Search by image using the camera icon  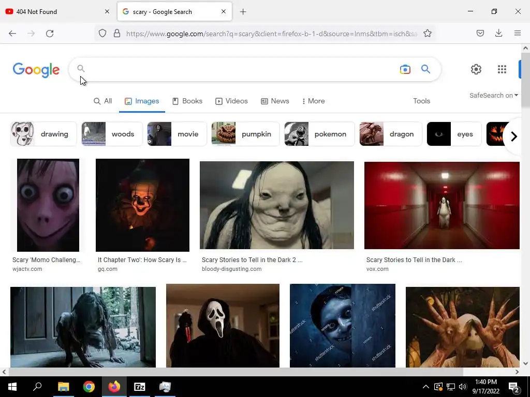tap(405, 69)
